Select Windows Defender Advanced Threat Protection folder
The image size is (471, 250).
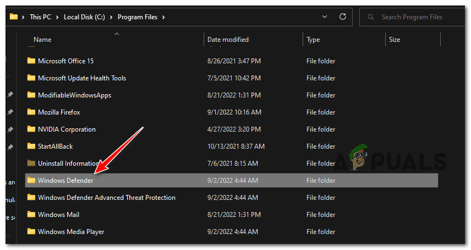[x=106, y=198]
